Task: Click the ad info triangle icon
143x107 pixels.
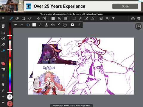Action: (x=140, y=1)
